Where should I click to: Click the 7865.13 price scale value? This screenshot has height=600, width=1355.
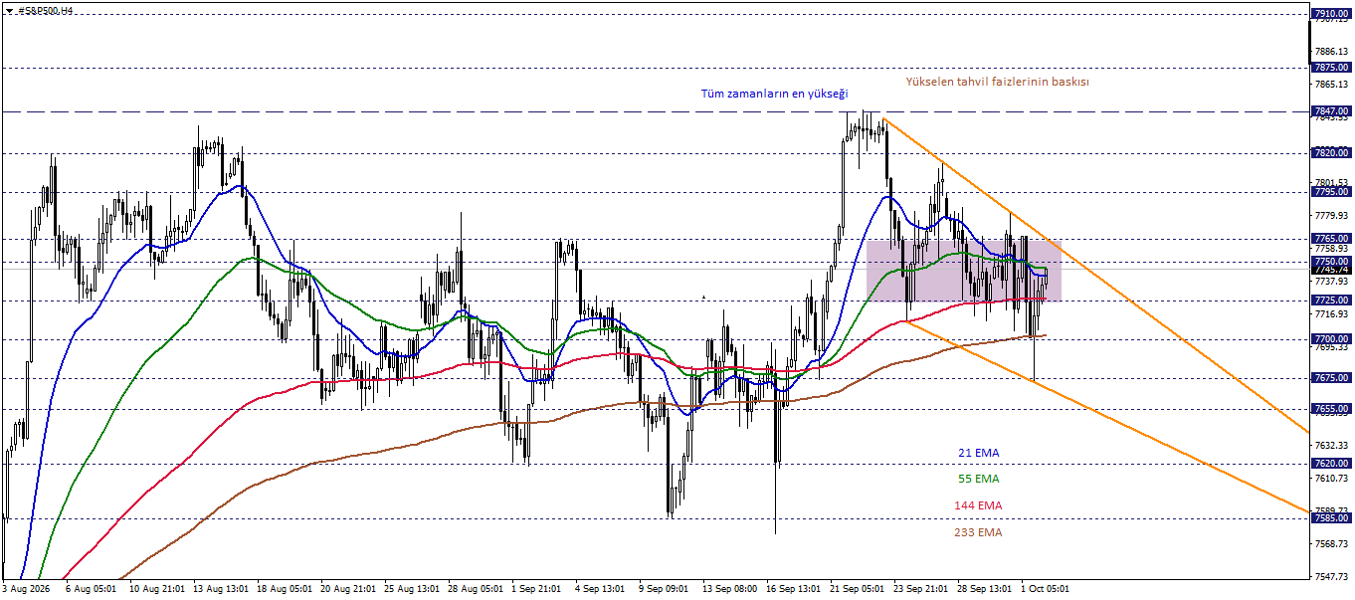pyautogui.click(x=1331, y=86)
